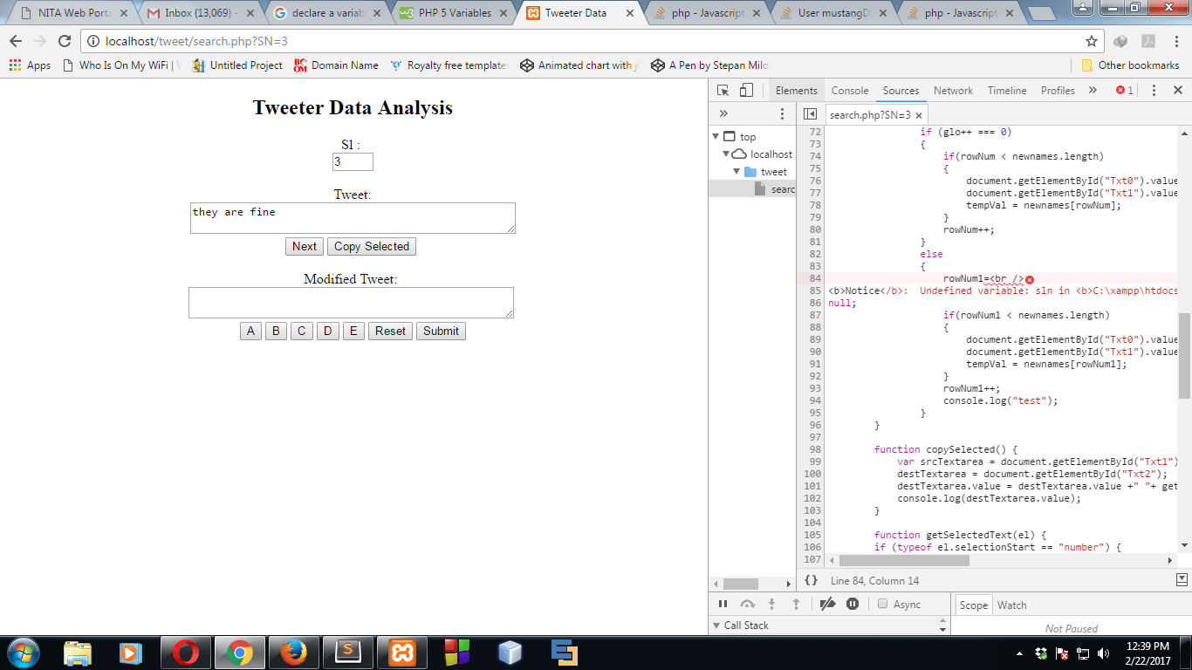The image size is (1192, 670).
Task: Deactivate breakpoints in the debugger toolbar
Action: (828, 604)
